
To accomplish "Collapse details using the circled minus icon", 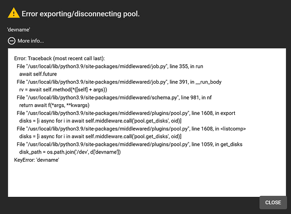I will coord(12,41).
